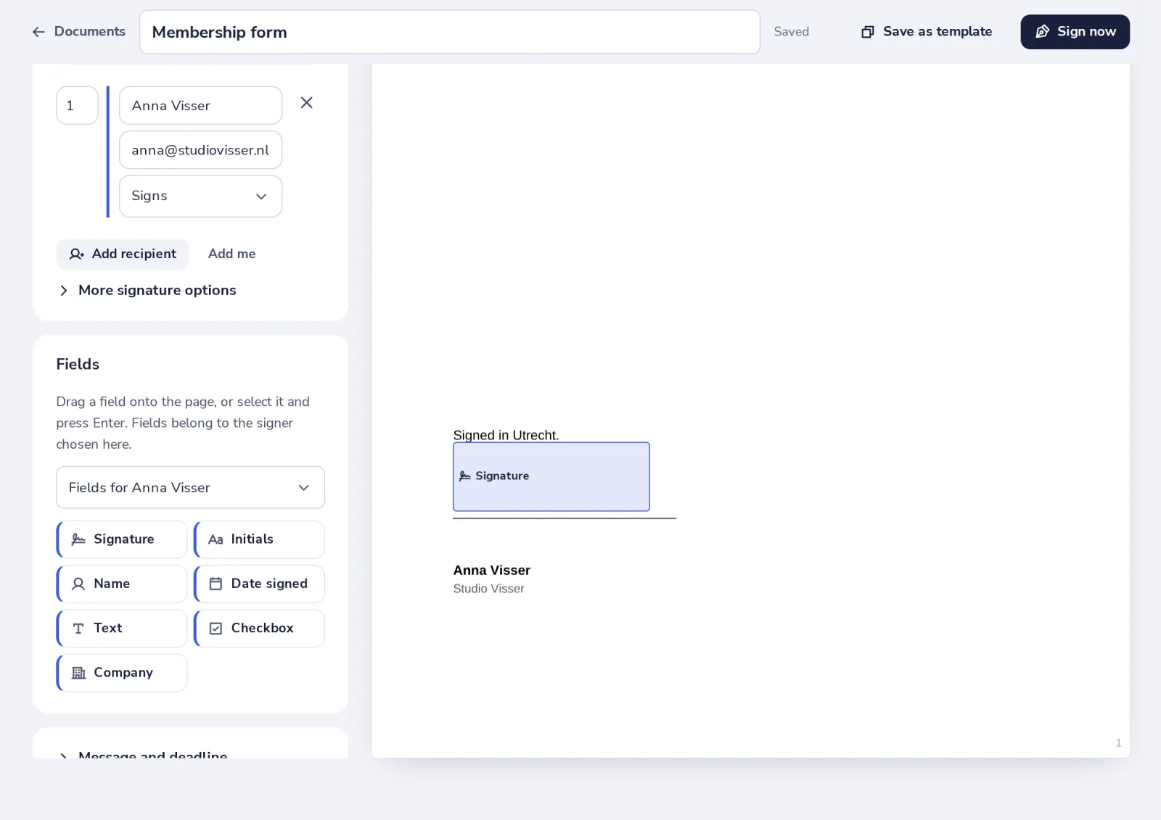This screenshot has width=1161, height=820.
Task: Click the 'Signed in Utrecht.' text
Action: coord(506,435)
